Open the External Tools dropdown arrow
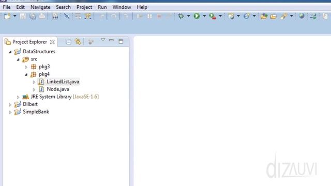 (220, 16)
